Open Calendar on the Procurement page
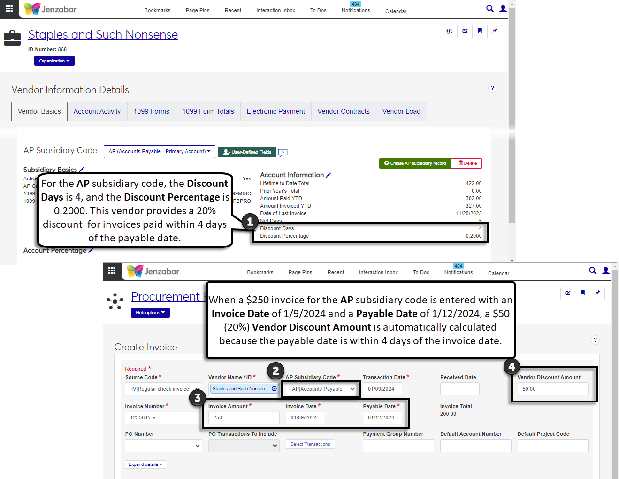 [498, 273]
